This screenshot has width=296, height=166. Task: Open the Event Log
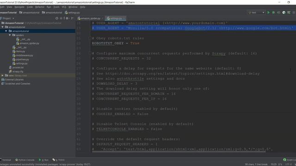coord(290,160)
